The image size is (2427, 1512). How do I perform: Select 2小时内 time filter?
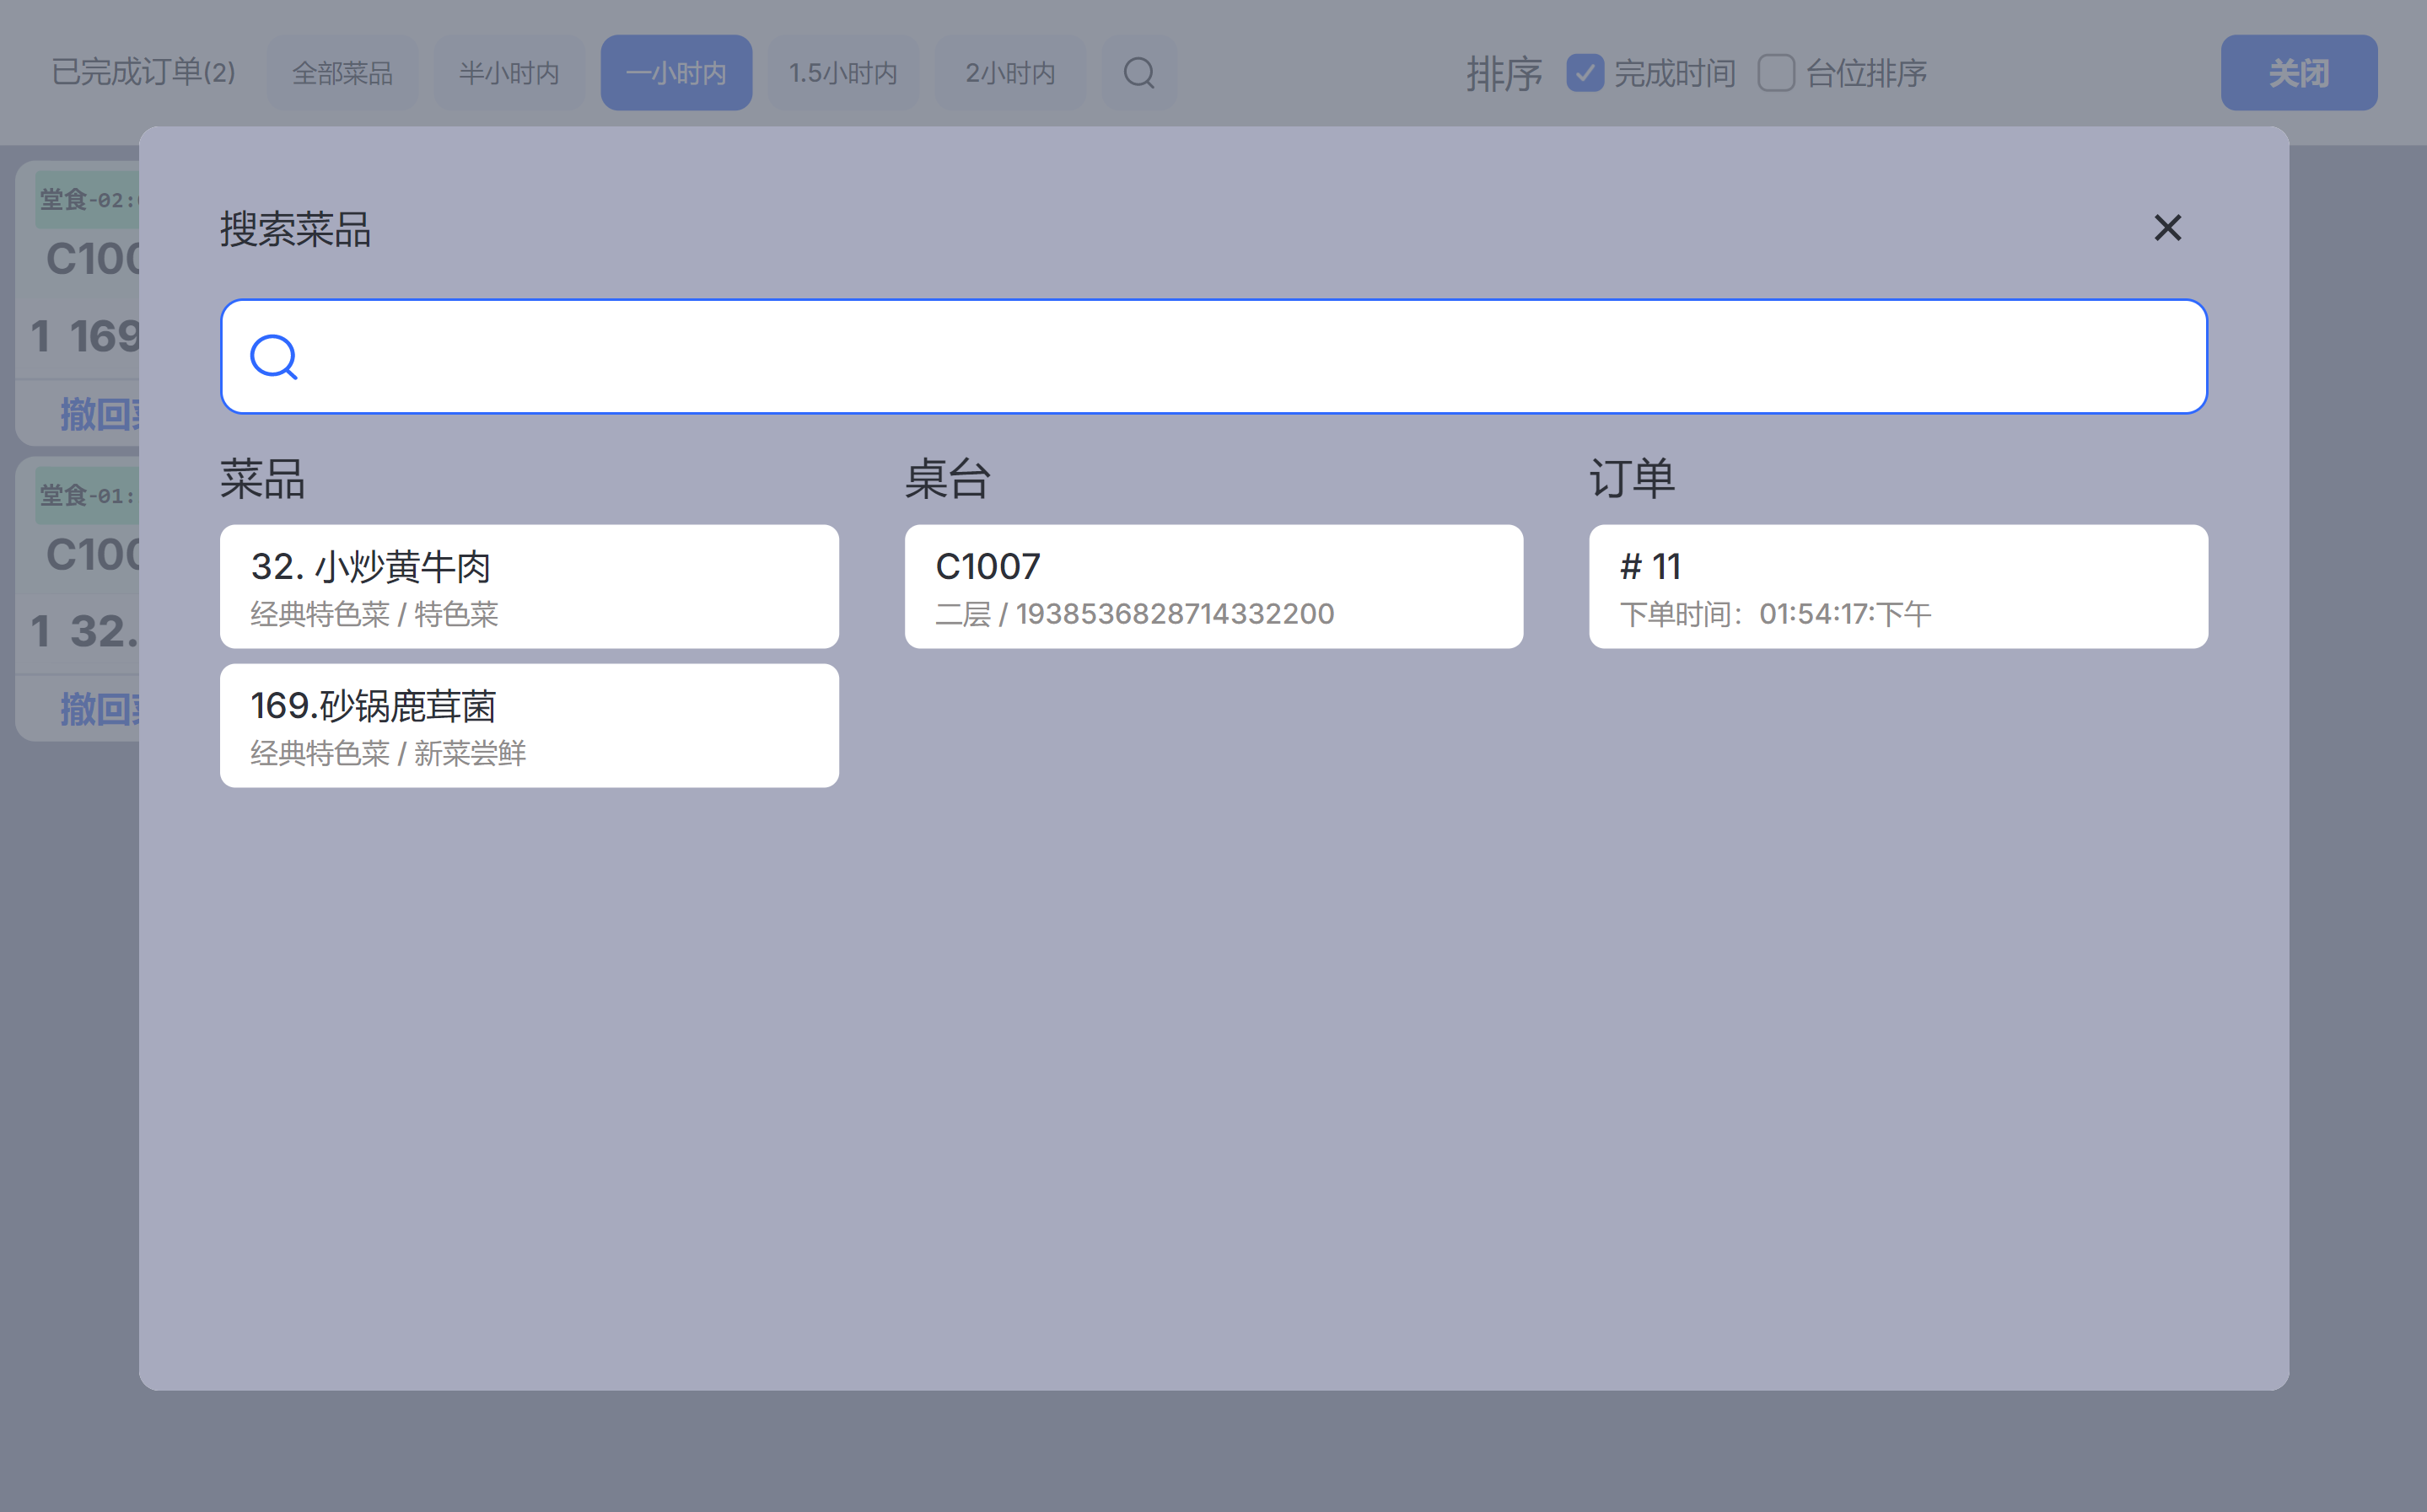click(1009, 73)
